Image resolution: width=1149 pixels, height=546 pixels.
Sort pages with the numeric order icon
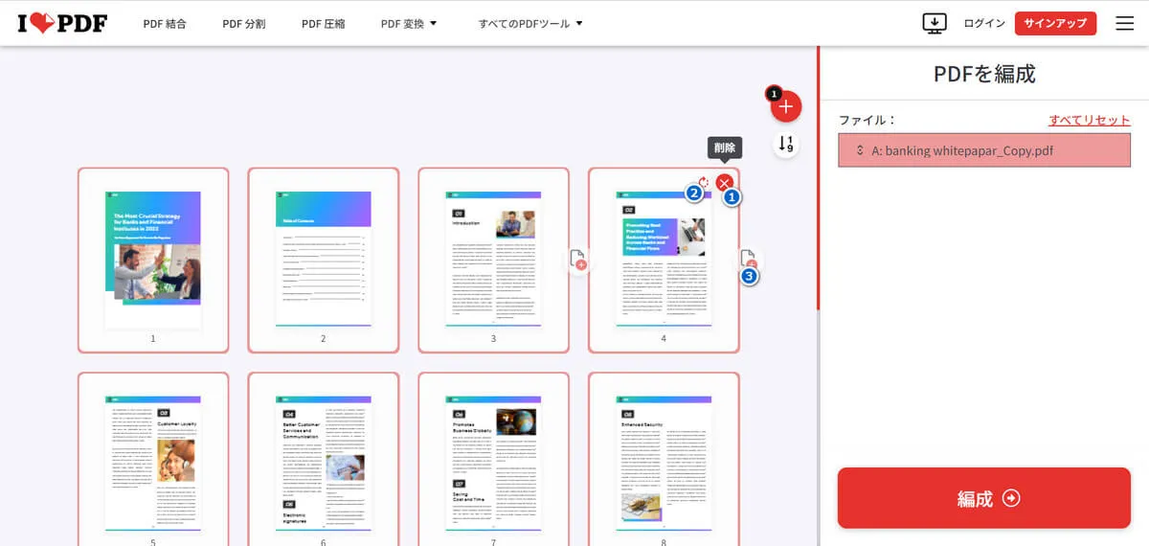tap(786, 145)
